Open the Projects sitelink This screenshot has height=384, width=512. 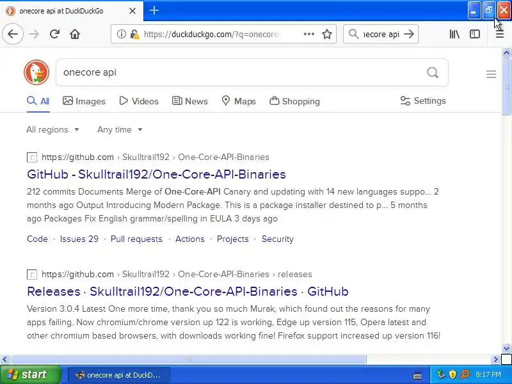(x=233, y=239)
